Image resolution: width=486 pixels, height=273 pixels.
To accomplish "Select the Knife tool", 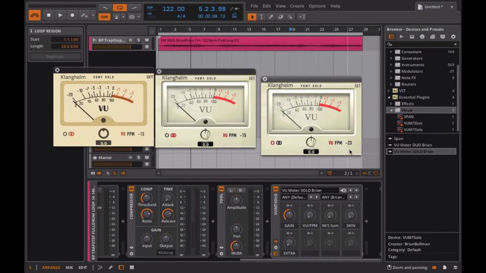I will [x=291, y=17].
